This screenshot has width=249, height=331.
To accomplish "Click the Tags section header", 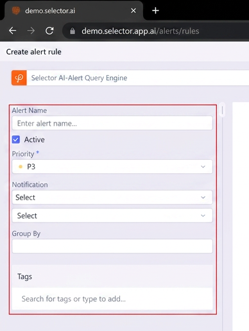I will (x=112, y=276).
